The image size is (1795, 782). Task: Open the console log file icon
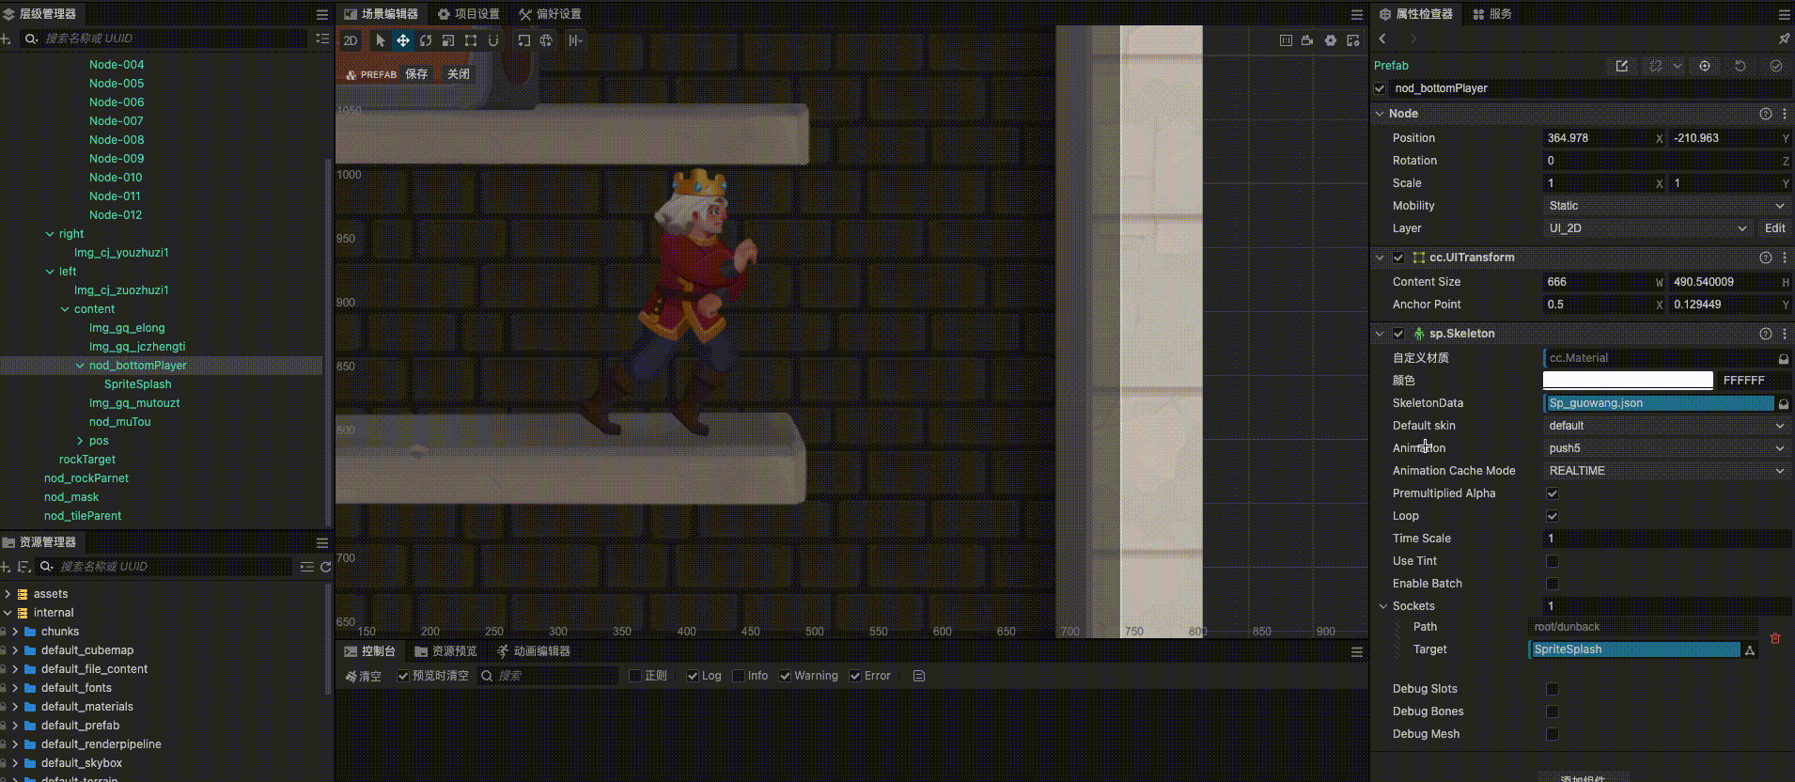(919, 676)
